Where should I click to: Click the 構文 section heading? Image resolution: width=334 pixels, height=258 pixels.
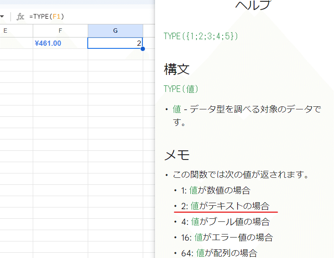tap(176, 69)
